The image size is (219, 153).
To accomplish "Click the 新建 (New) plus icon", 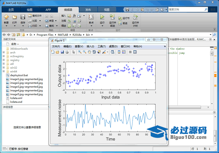I will (x=6, y=17).
